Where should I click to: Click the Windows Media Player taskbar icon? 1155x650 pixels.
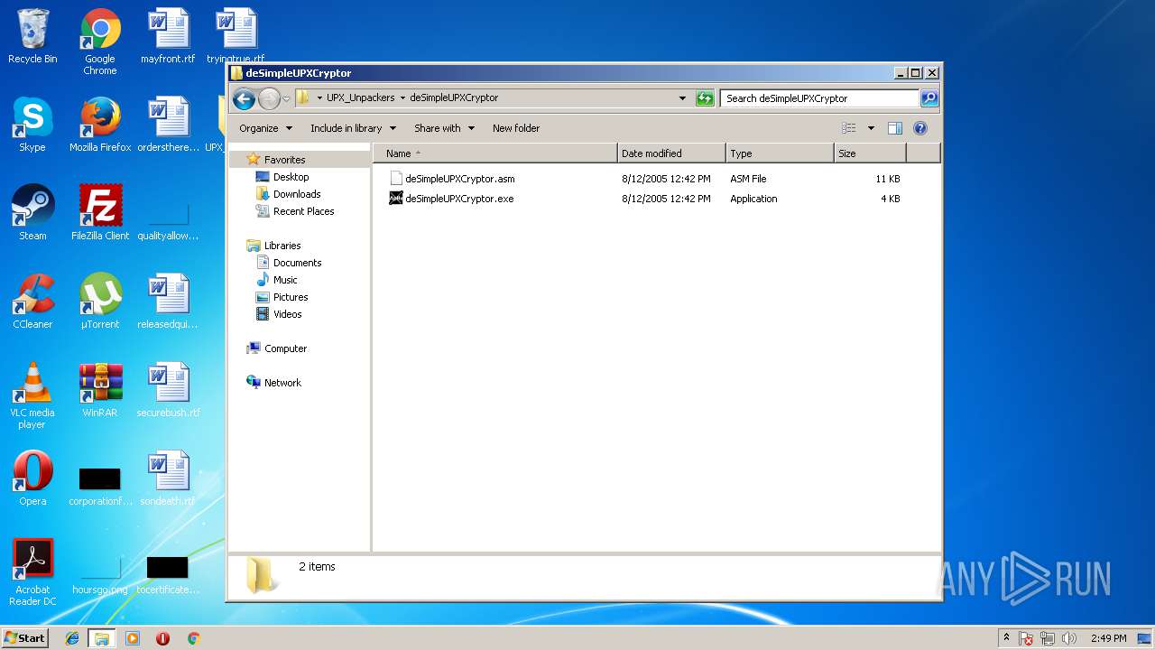(x=133, y=638)
